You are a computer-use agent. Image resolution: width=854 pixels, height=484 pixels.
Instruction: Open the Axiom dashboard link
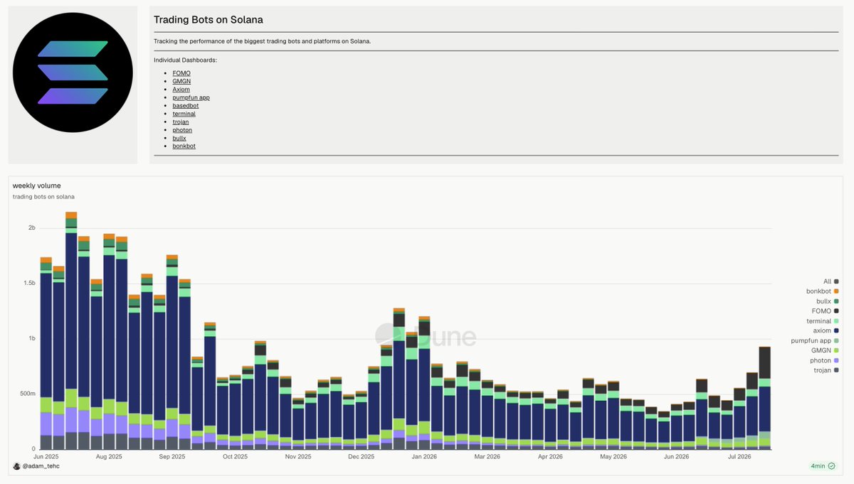[x=181, y=90]
